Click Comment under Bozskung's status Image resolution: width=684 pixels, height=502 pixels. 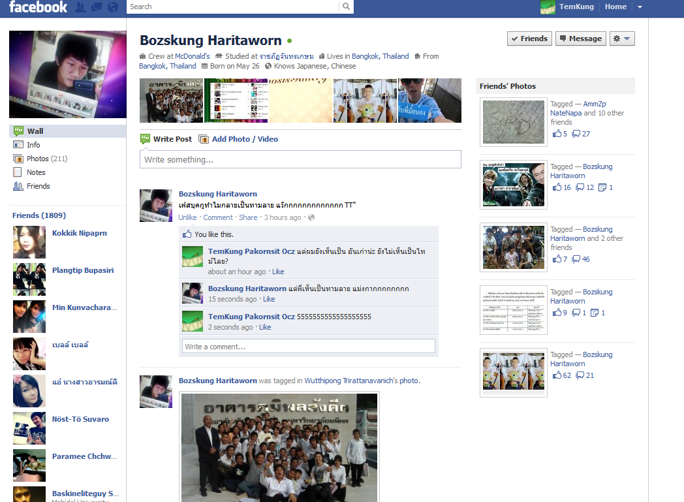coord(218,217)
